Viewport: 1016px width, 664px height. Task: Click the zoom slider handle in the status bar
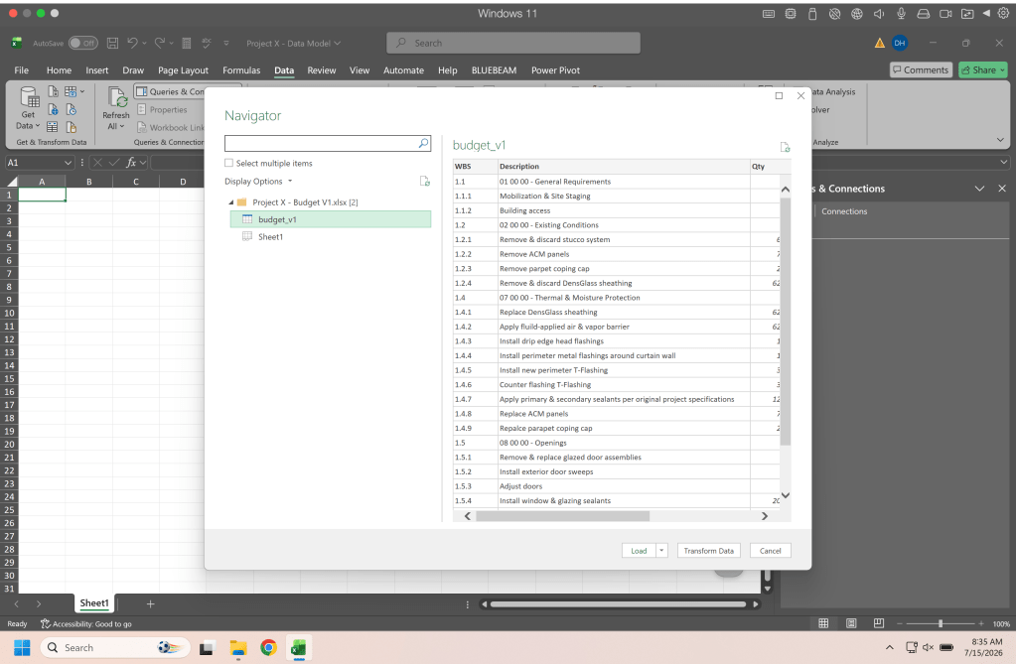(941, 623)
